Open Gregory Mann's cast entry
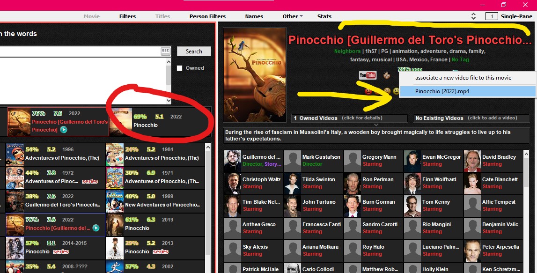537x273 pixels. point(373,161)
